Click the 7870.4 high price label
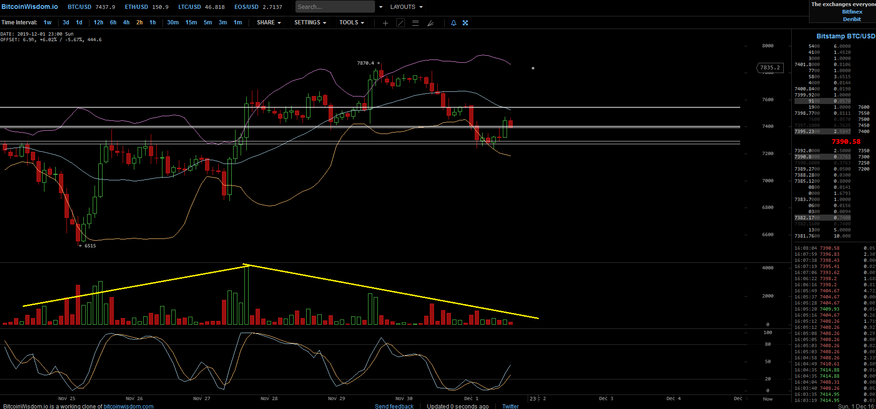The height and width of the screenshot is (409, 876). tap(366, 63)
